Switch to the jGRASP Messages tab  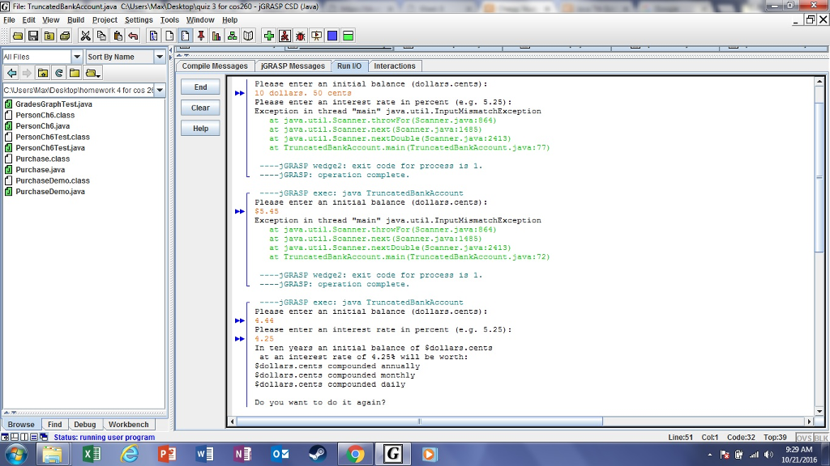(293, 66)
